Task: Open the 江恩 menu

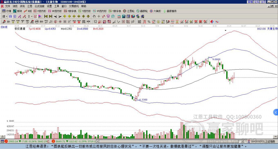Action: click(x=30, y=6)
